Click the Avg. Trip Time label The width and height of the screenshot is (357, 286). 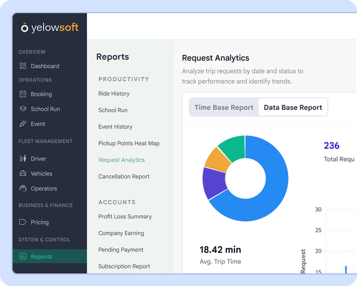tap(220, 261)
